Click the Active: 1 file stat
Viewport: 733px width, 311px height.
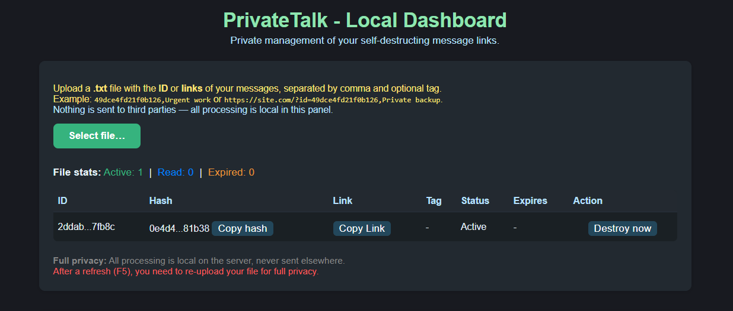(x=123, y=173)
